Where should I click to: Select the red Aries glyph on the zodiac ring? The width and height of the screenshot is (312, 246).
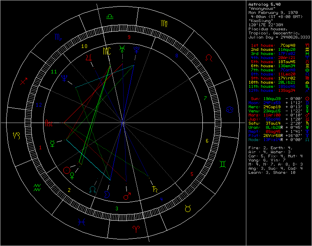pyautogui.click(x=136, y=229)
